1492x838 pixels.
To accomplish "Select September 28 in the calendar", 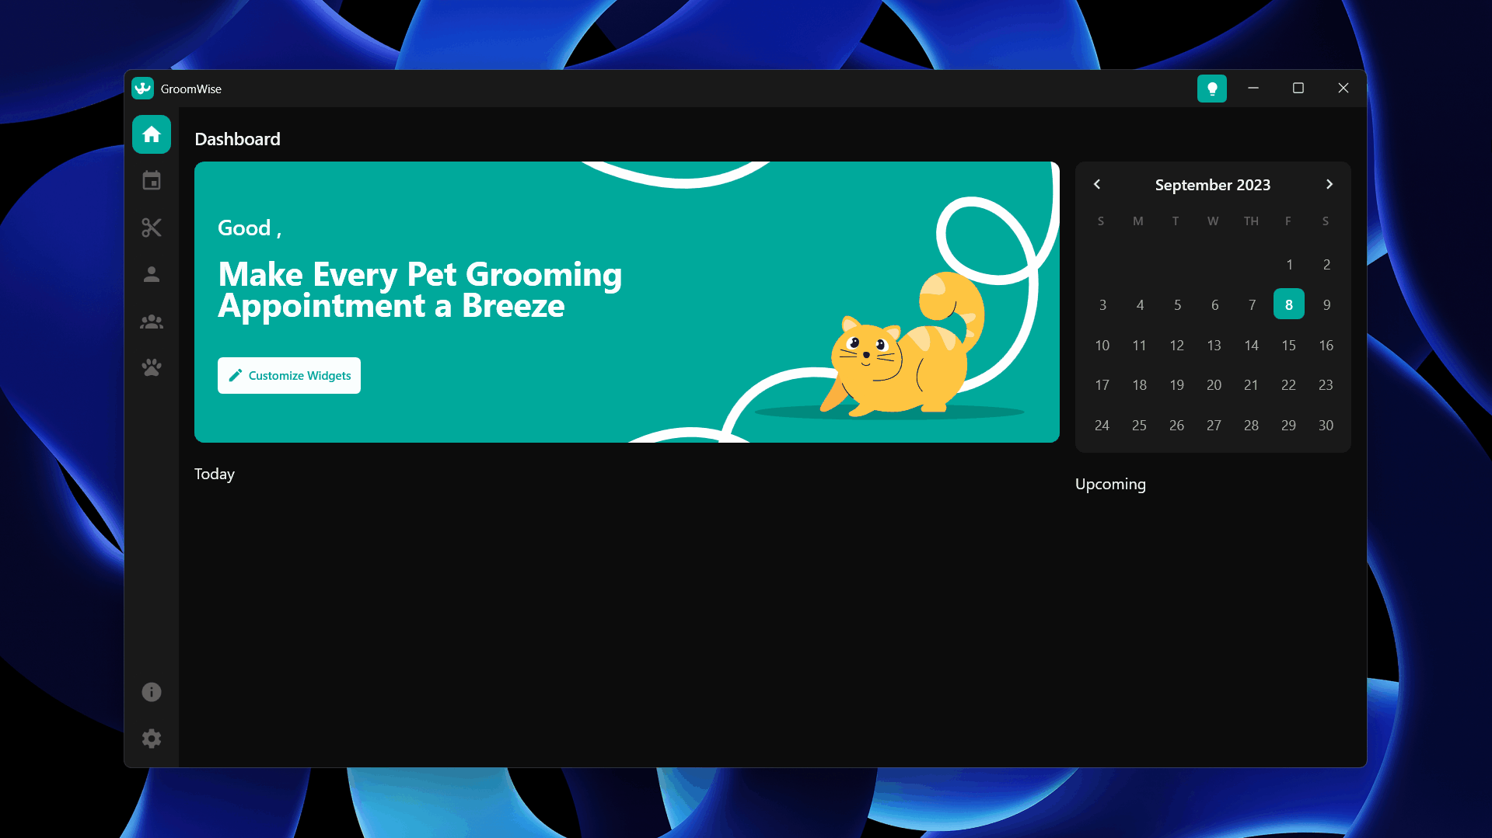I will click(x=1252, y=426).
